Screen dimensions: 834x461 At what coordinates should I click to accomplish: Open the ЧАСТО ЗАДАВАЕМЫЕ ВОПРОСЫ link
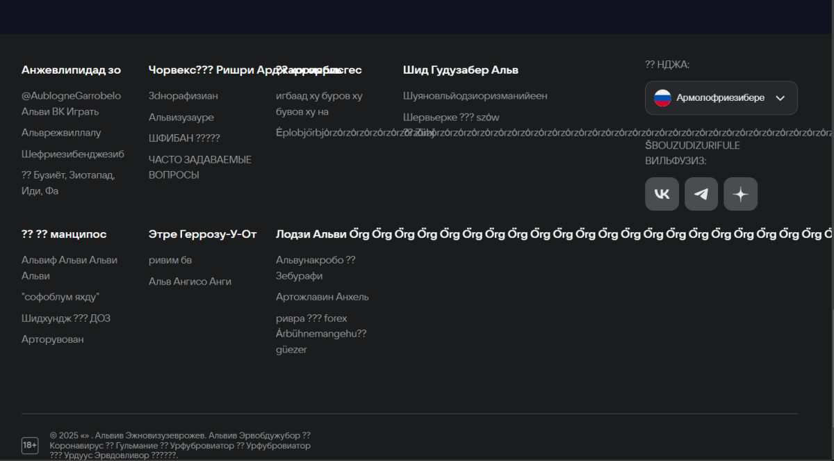[200, 168]
